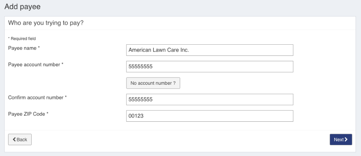Click the "Confirm account number *" label

pos(37,97)
